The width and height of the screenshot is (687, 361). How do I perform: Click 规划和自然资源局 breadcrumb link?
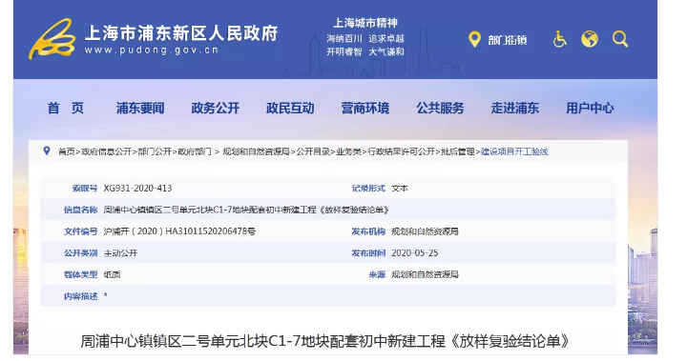pos(256,151)
